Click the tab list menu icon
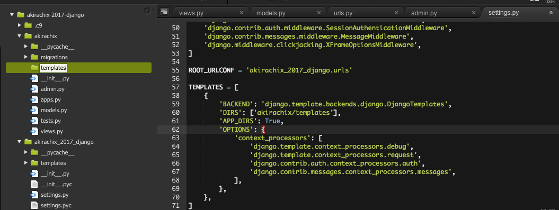Screen dimensions: 559x210 (x=164, y=12)
